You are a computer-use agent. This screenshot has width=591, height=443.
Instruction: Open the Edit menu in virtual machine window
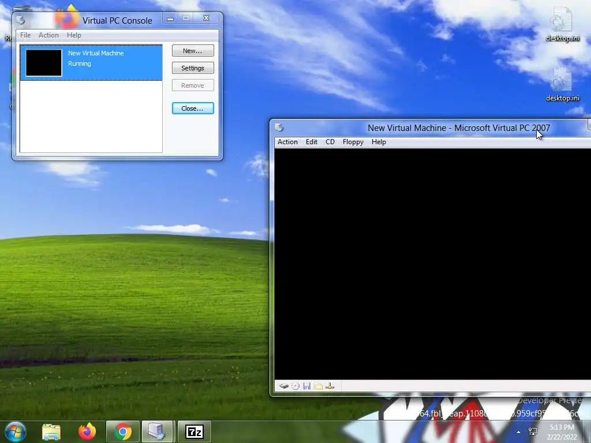[x=312, y=142]
